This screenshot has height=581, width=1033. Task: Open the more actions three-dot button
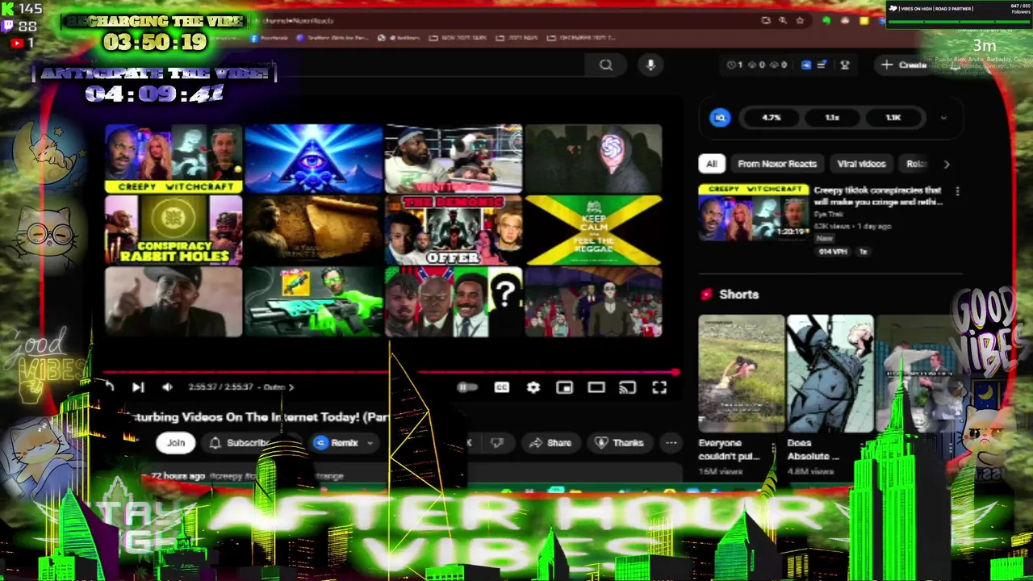tap(671, 443)
